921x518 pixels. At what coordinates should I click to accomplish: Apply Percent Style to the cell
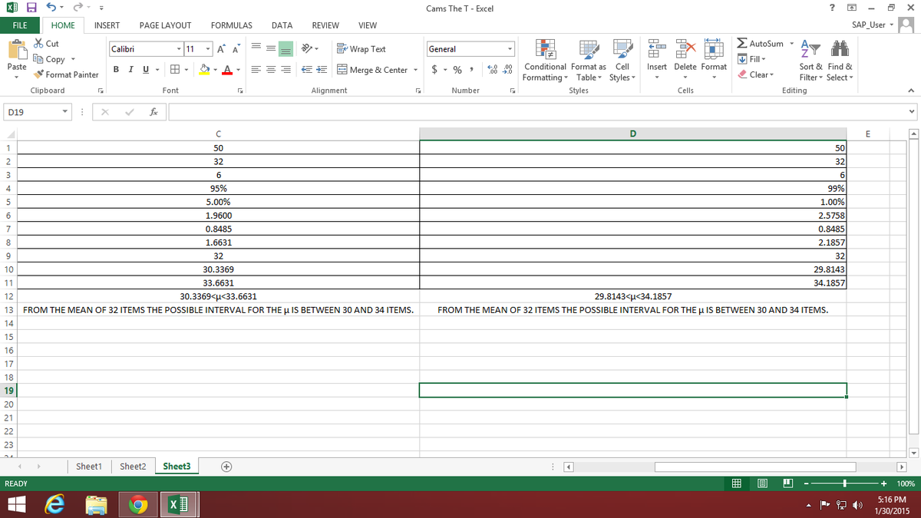click(x=457, y=70)
